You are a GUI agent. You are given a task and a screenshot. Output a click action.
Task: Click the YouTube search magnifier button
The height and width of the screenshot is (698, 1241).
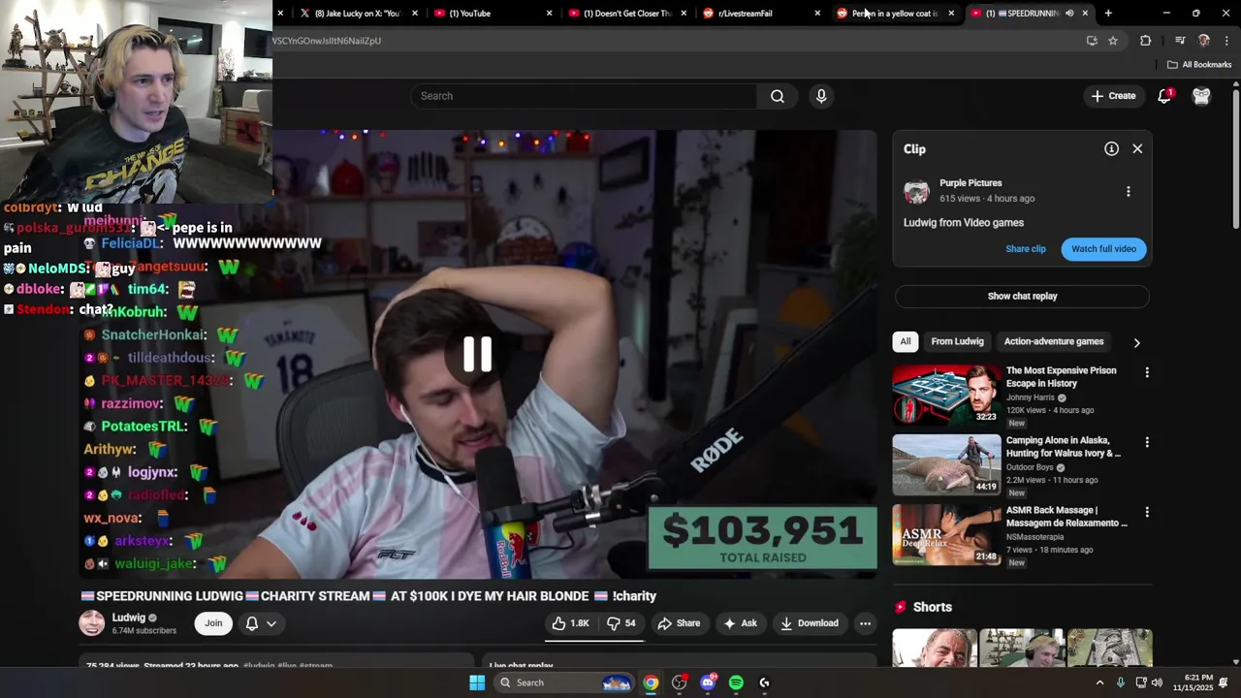pyautogui.click(x=778, y=96)
